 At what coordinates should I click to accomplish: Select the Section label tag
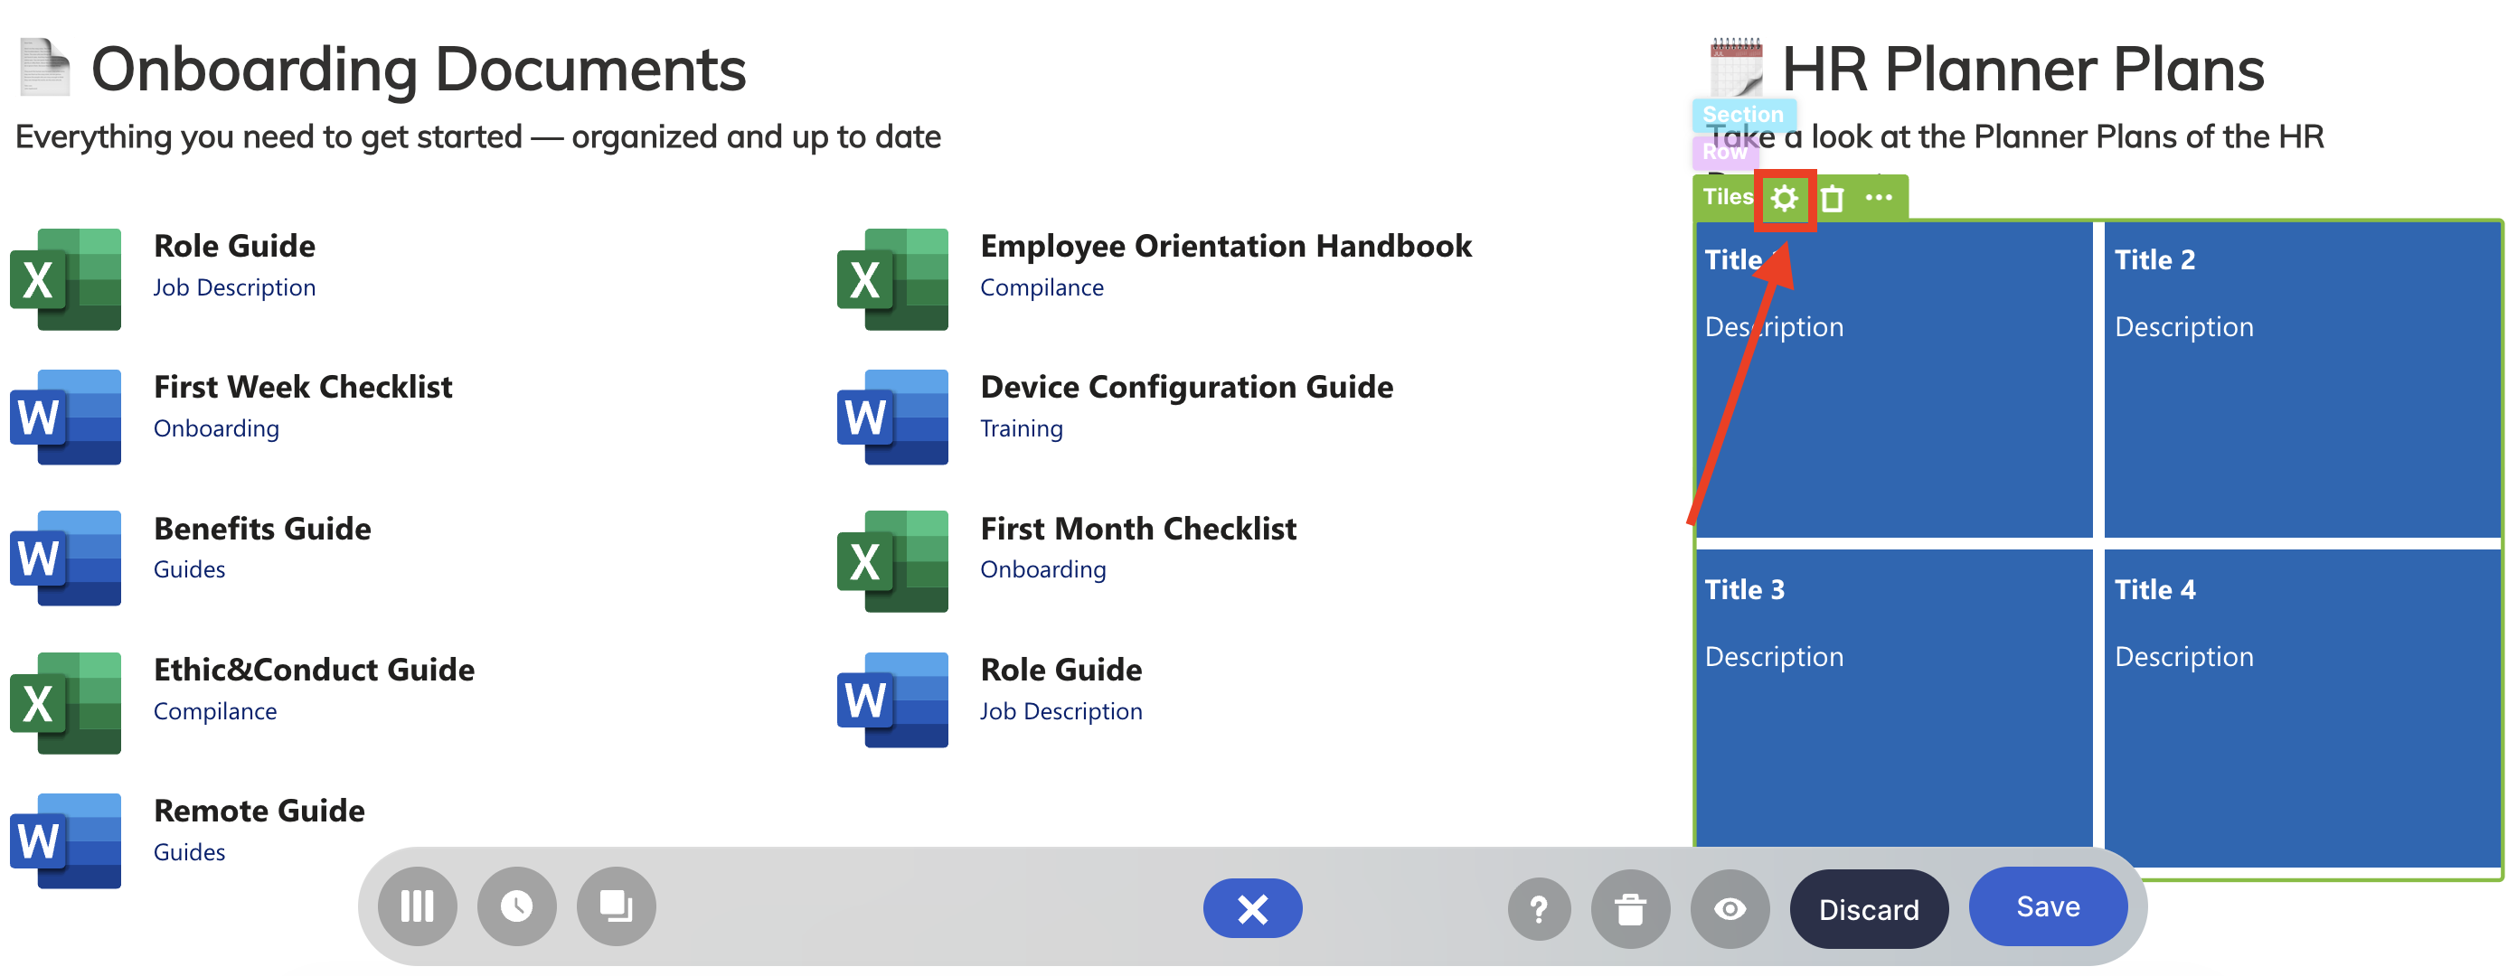(1742, 114)
